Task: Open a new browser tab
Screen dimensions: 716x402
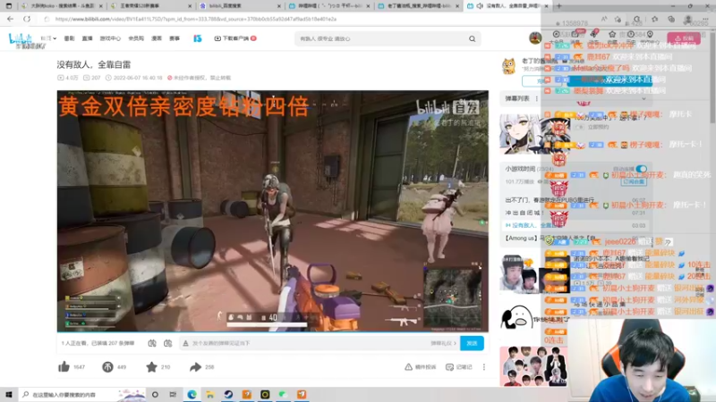Action: point(558,6)
